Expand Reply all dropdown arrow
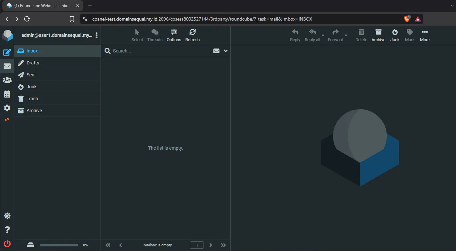This screenshot has height=251, width=456. click(x=323, y=36)
